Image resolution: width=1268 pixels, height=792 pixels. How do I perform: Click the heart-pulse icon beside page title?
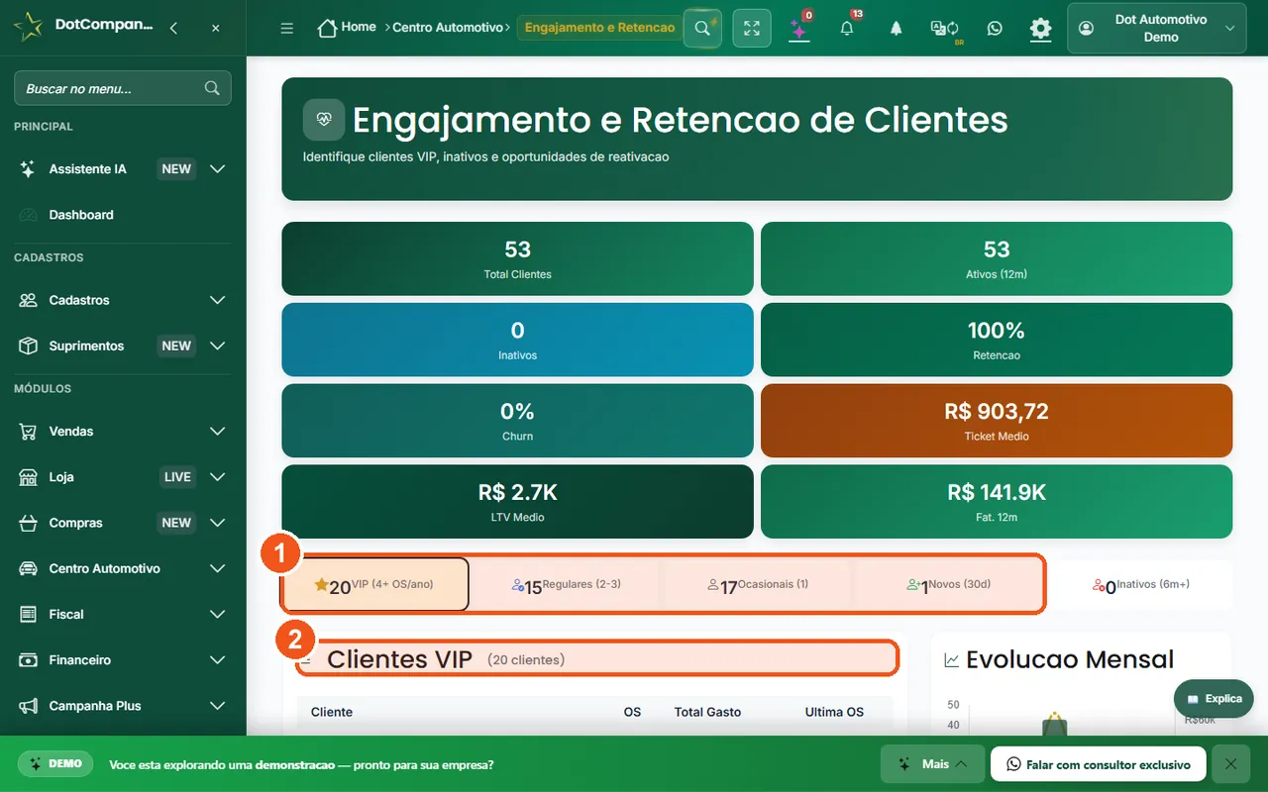pos(324,119)
